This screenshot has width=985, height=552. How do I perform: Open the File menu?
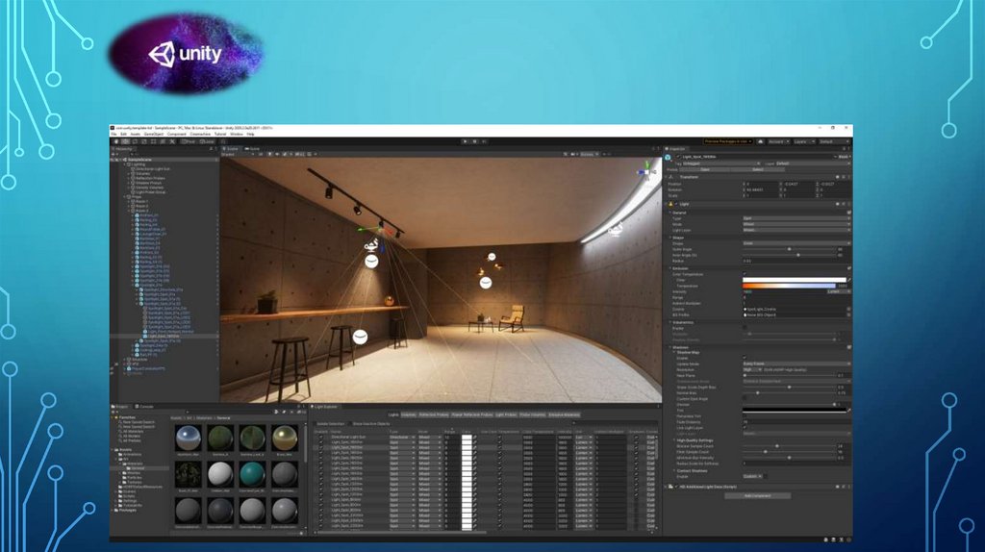(114, 134)
